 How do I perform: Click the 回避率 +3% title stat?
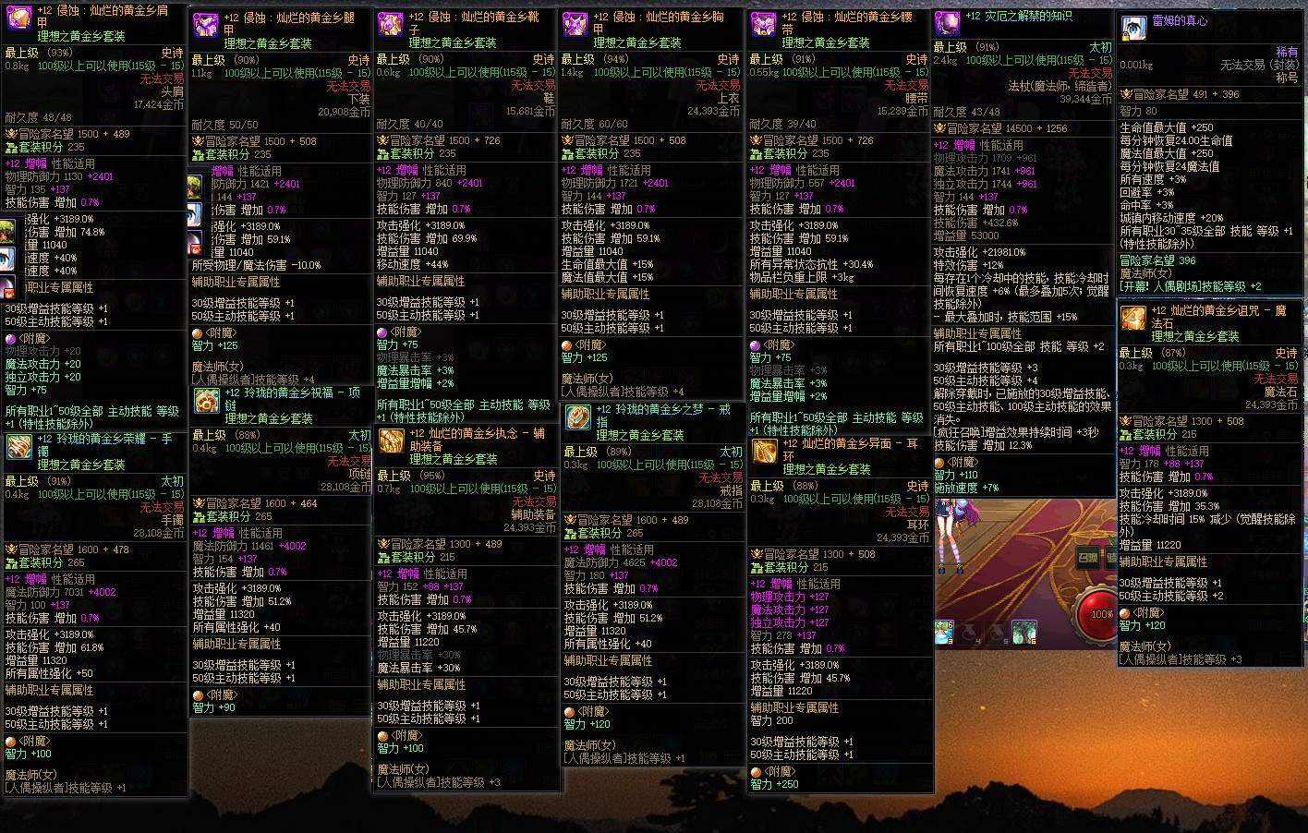[x=1147, y=192]
